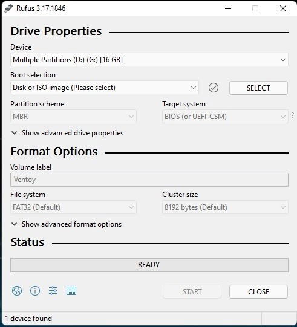Open the Boot selection dropdown
The image size is (297, 327).
pos(105,88)
